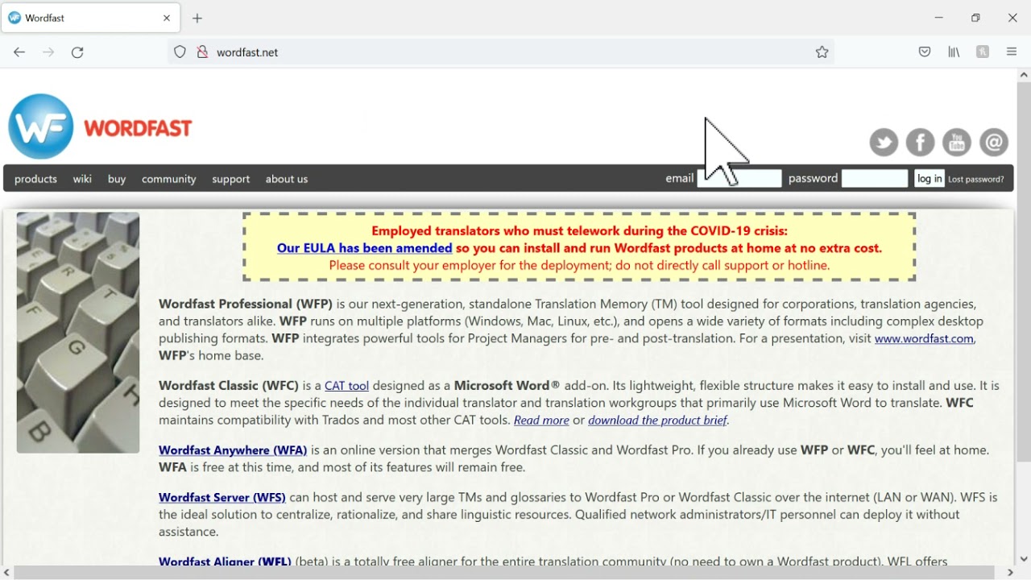Click the horizontal scrollbar thumb

(x=505, y=573)
